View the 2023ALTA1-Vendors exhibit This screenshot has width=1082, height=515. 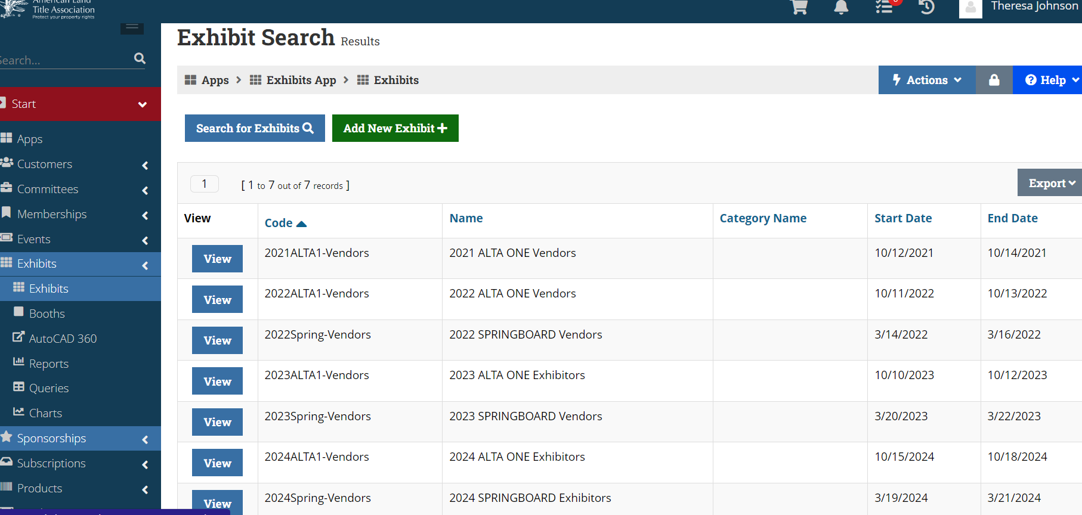(x=217, y=381)
